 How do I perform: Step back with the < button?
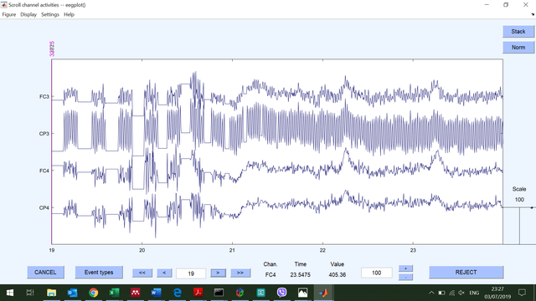[x=164, y=273]
